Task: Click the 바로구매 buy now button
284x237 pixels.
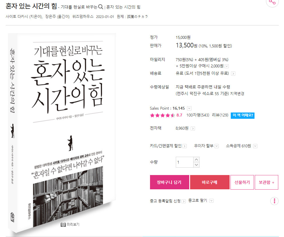Action: tap(210, 182)
